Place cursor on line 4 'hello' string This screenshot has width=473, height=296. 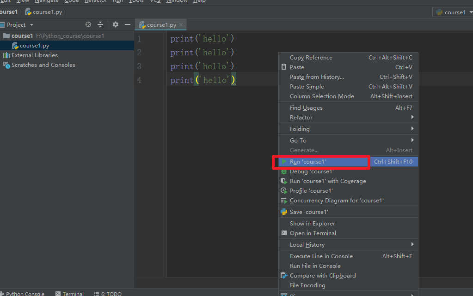click(216, 80)
